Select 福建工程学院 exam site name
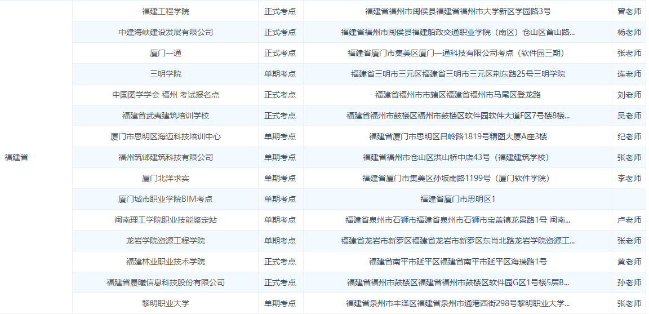The image size is (649, 314). pos(166,11)
